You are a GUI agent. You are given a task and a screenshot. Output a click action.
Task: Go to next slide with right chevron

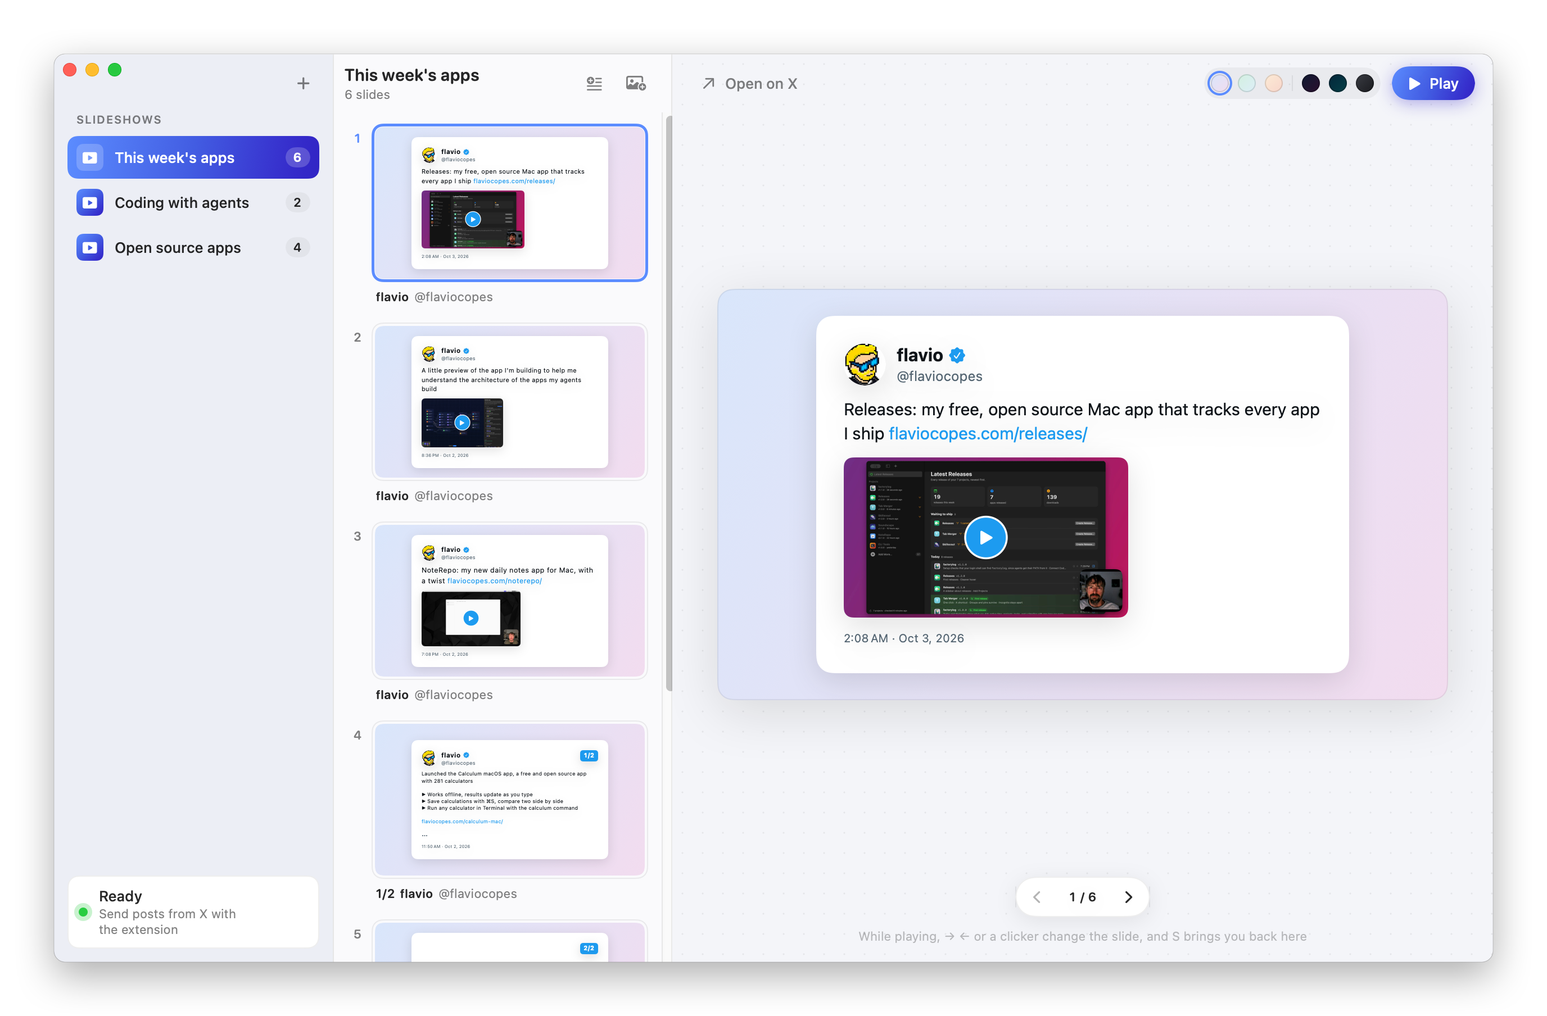pos(1128,896)
